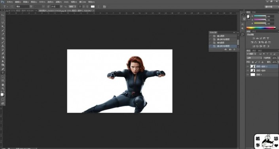The width and height of the screenshot is (279, 149).
Task: Toggle lock transparent pixels in layers panel
Action: click(x=252, y=62)
